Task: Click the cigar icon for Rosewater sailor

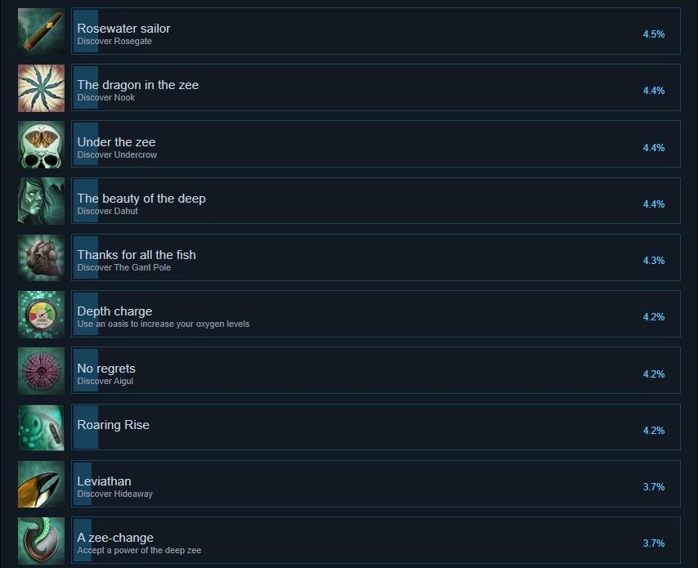Action: point(41,31)
